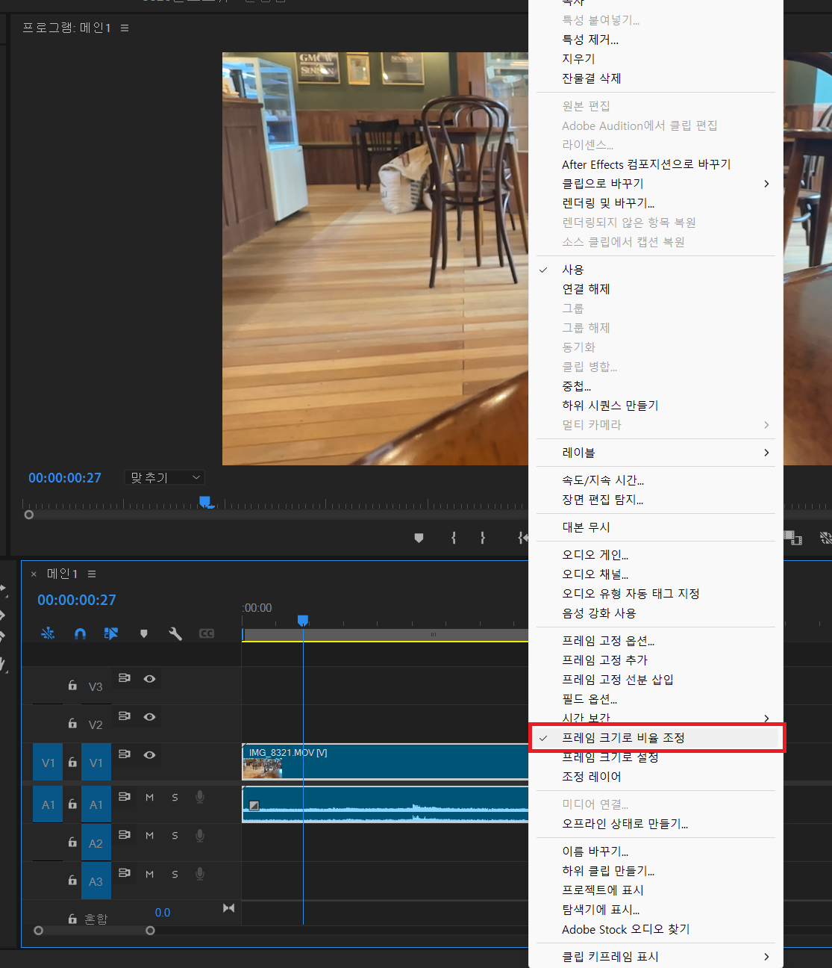This screenshot has width=832, height=968.
Task: Toggle Linked Selection in the timeline toolbar
Action: [x=111, y=633]
